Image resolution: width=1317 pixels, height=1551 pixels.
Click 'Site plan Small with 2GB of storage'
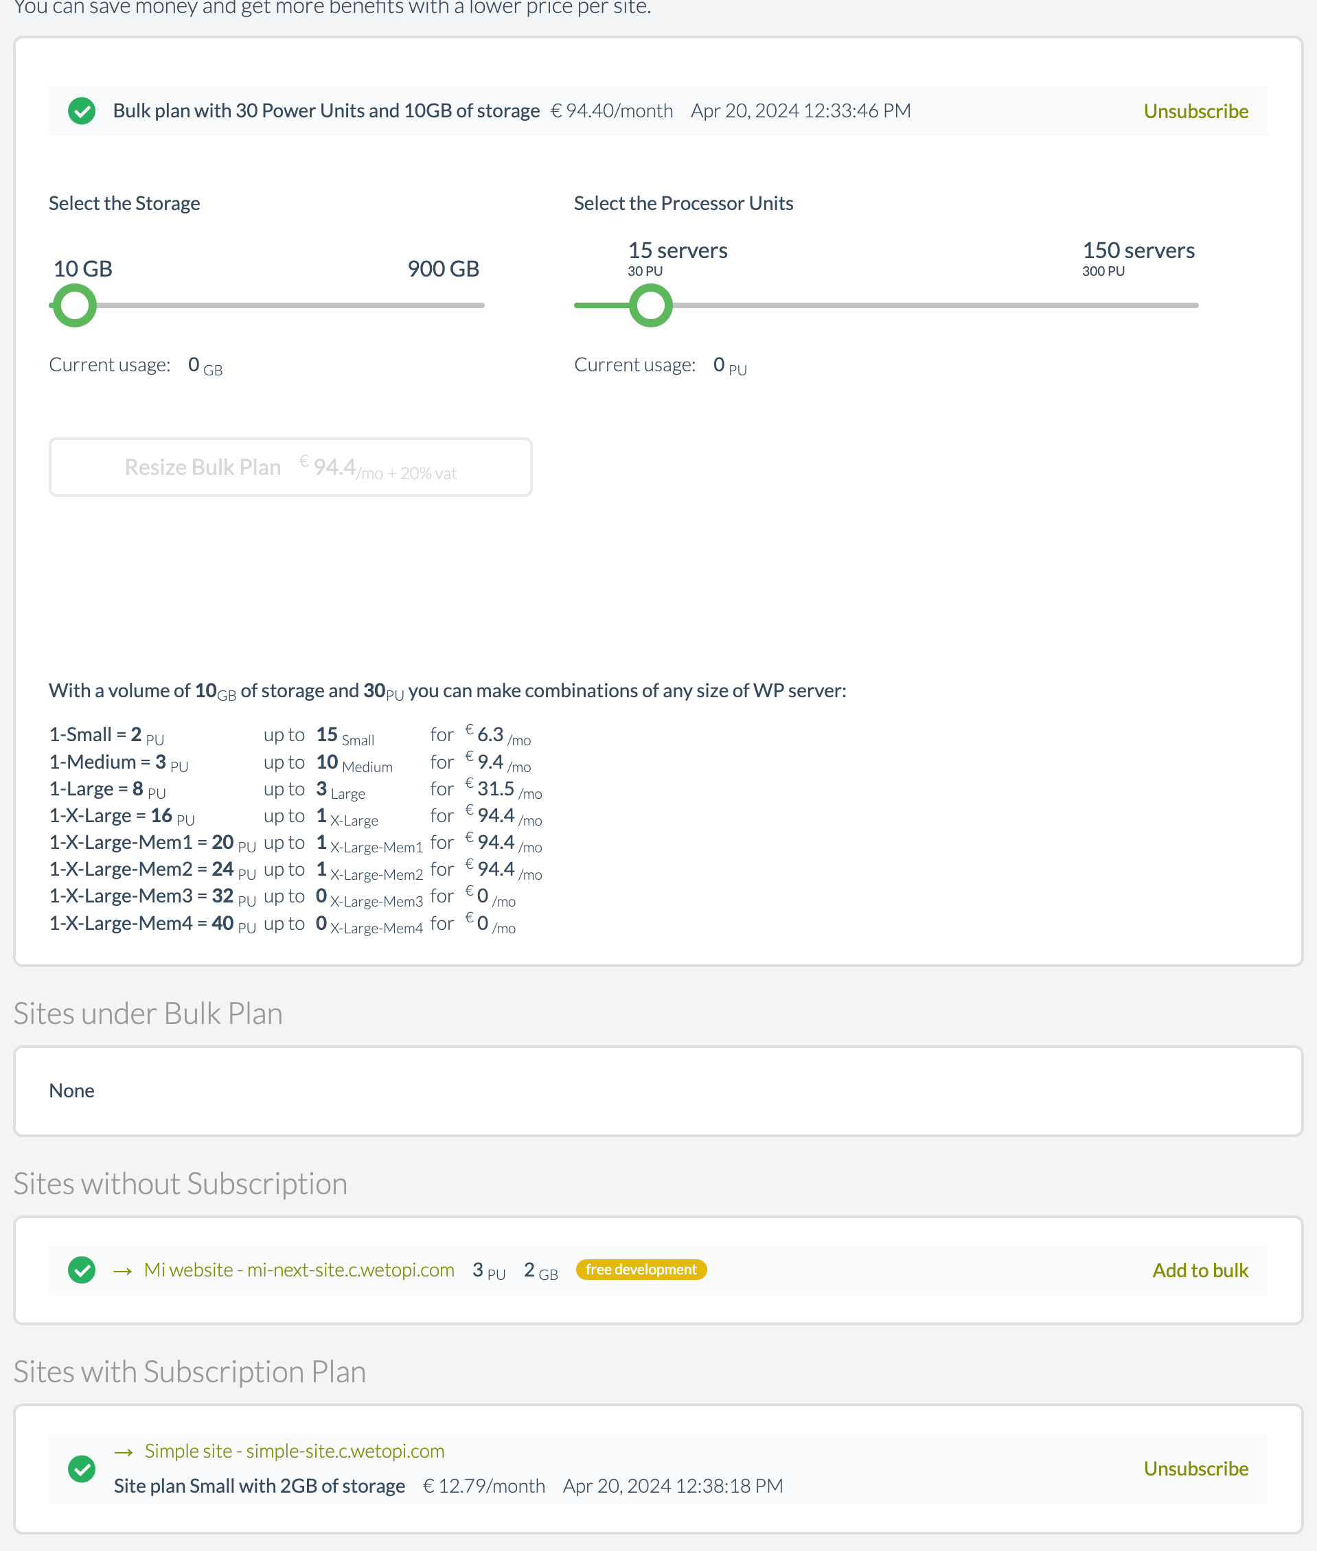(x=259, y=1485)
